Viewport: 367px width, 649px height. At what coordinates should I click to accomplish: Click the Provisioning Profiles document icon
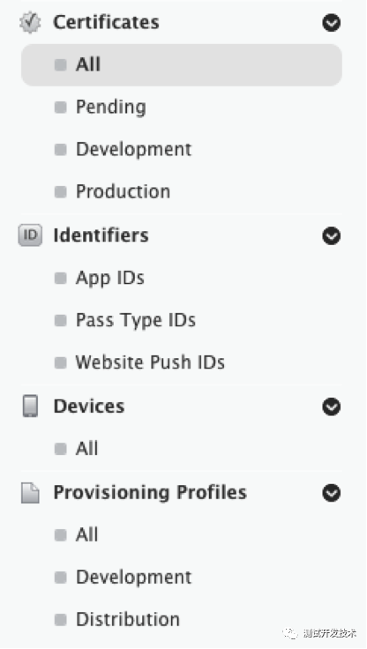tap(30, 493)
